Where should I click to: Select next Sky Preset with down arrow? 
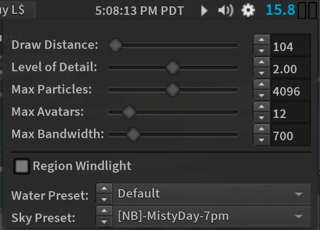point(104,221)
